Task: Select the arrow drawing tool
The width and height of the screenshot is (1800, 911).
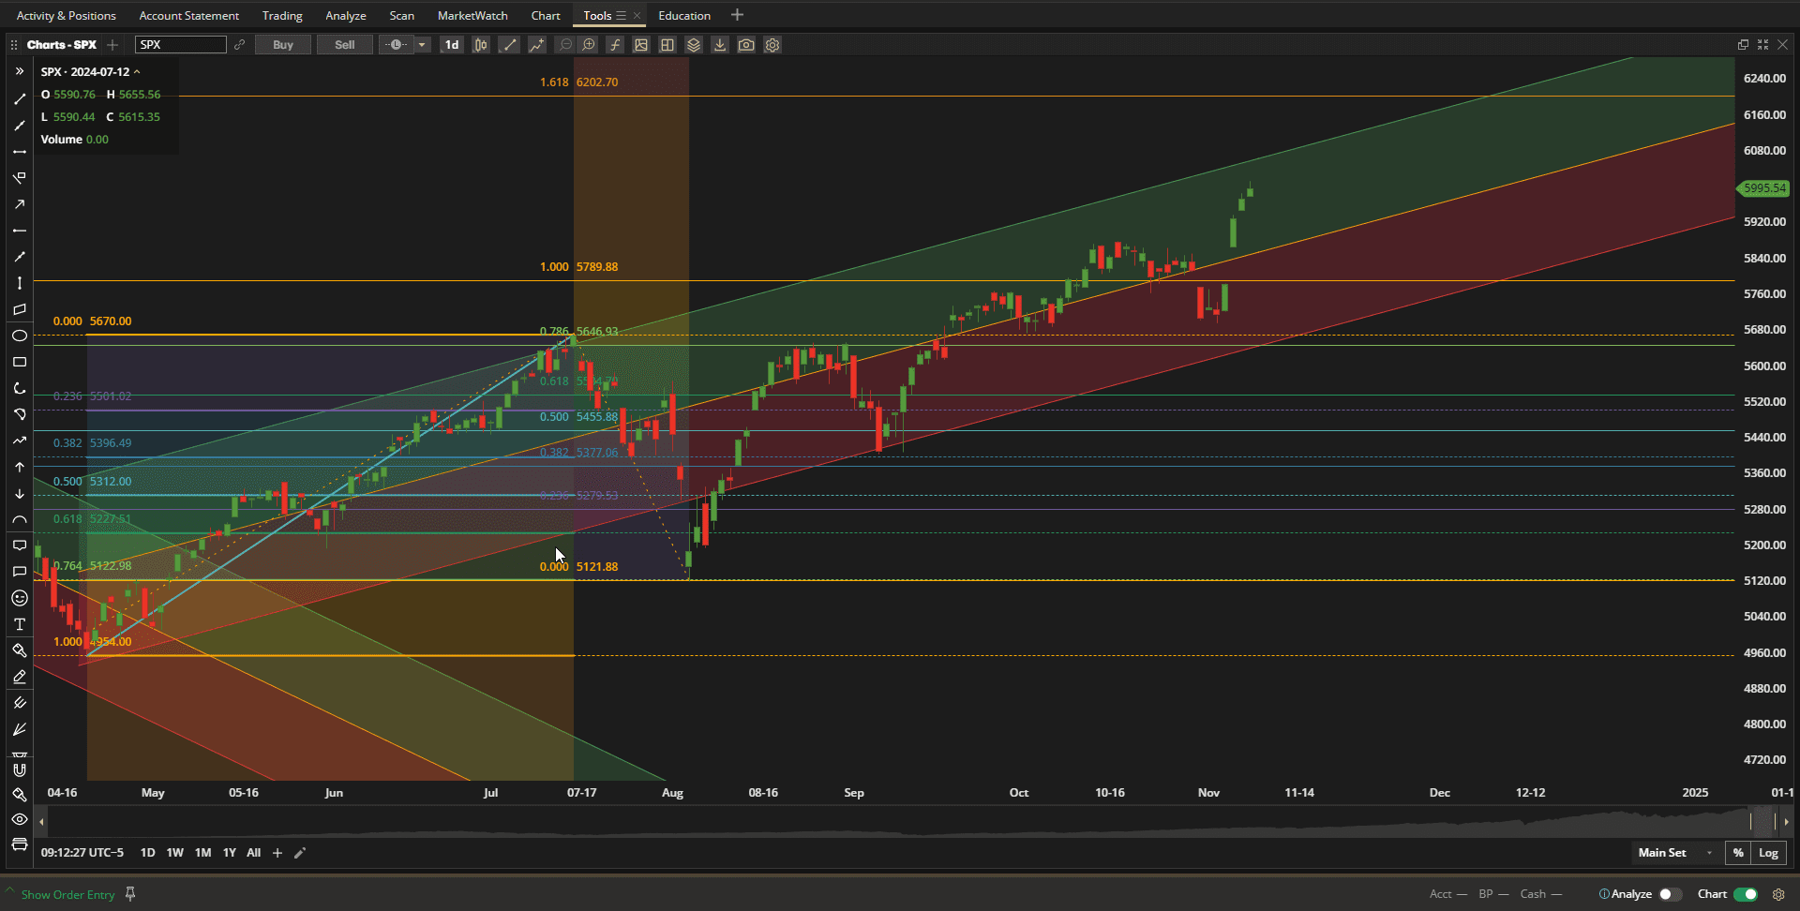Action: pyautogui.click(x=19, y=203)
